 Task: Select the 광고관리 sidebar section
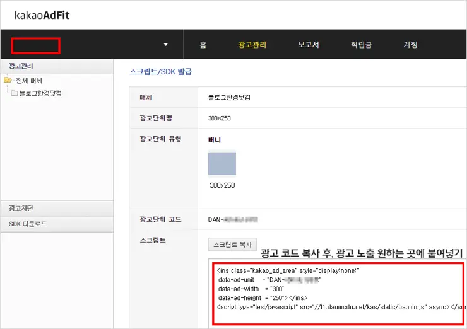(57, 66)
